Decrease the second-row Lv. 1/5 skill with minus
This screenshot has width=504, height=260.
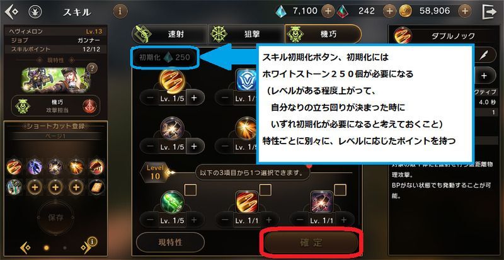[x=151, y=146]
